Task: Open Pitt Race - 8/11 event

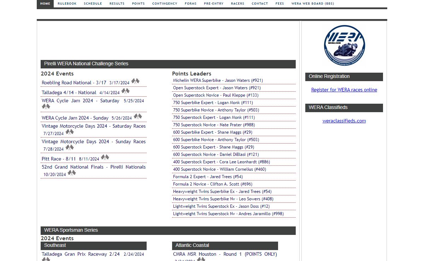Action: (x=59, y=159)
